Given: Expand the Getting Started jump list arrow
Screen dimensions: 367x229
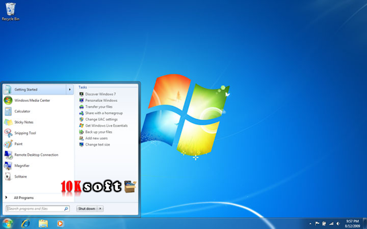Looking at the screenshot, I should click(x=70, y=89).
